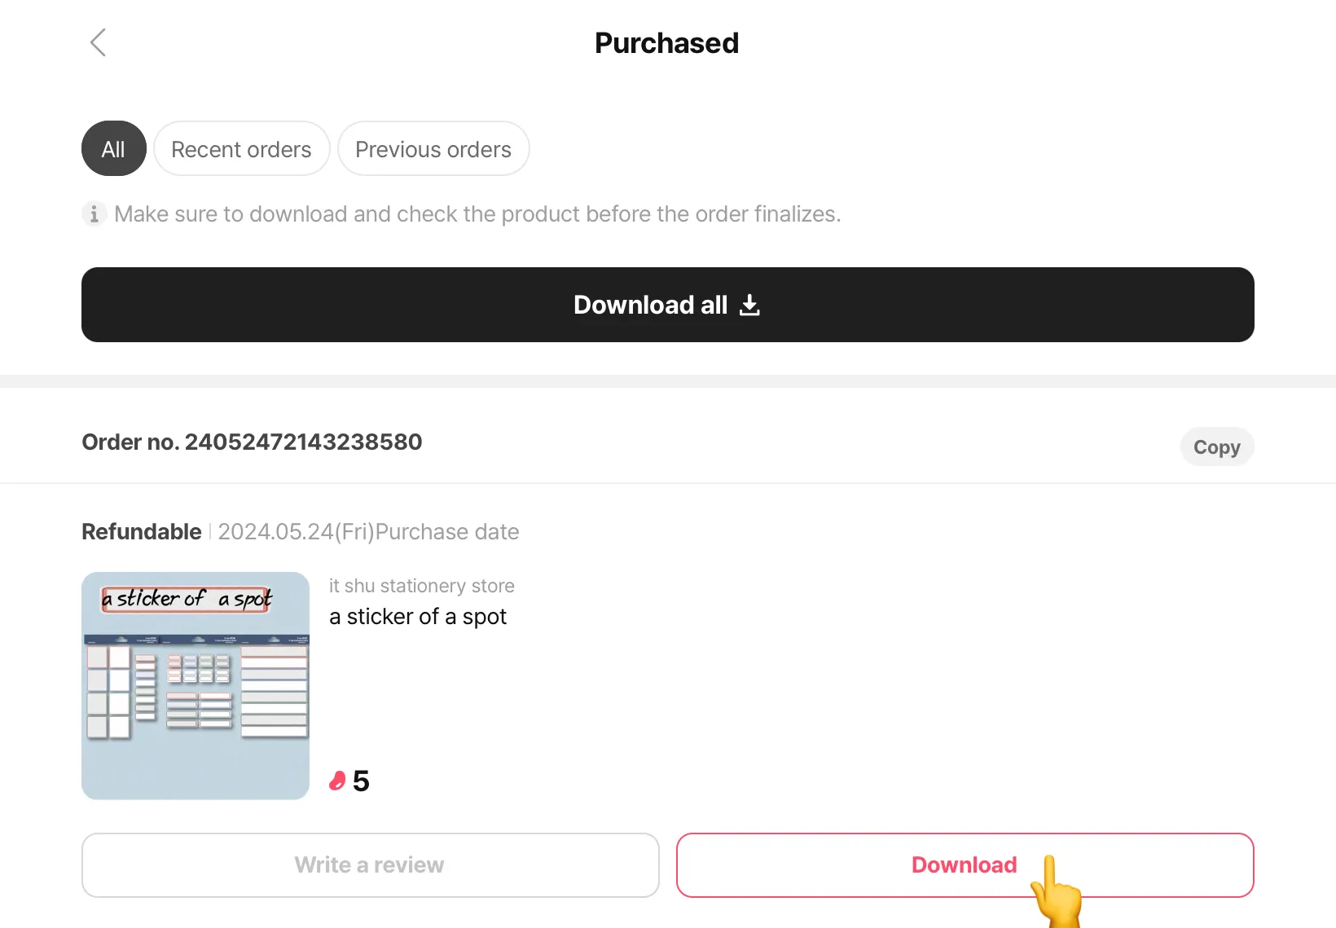Visit it shu stationery store

pyautogui.click(x=421, y=586)
